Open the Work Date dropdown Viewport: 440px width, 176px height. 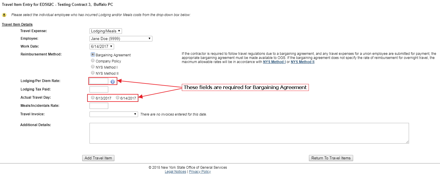[x=102, y=46]
